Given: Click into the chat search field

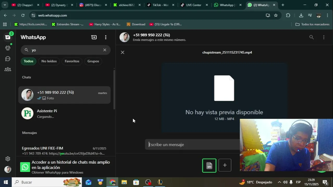Looking at the screenshot, I should [x=66, y=50].
